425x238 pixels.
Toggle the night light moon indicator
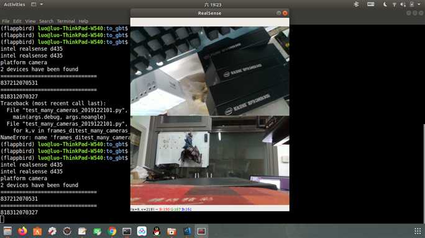385,4
